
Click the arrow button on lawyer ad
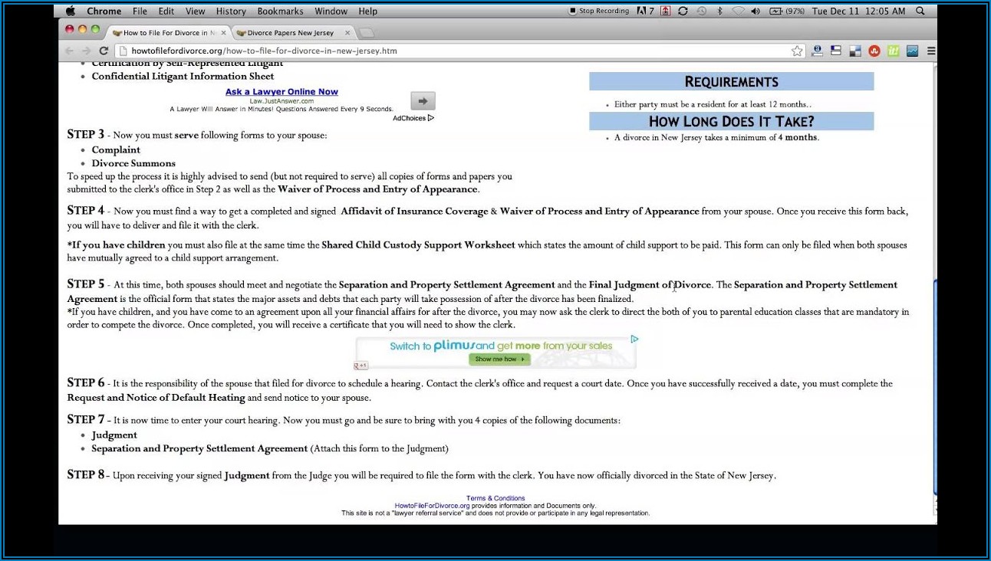tap(423, 101)
